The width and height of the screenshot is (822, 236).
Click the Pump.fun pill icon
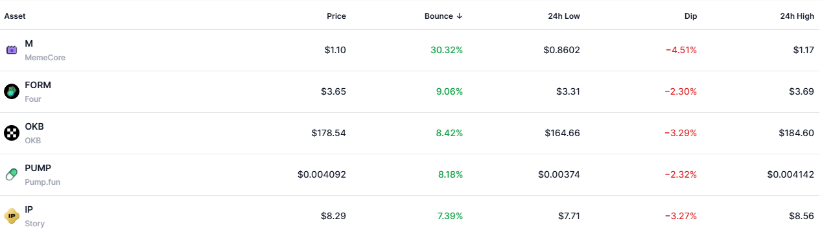click(12, 174)
